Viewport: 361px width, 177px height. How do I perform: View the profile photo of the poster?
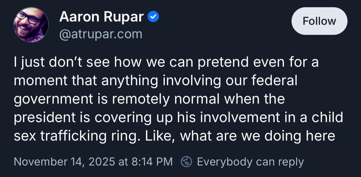(31, 25)
